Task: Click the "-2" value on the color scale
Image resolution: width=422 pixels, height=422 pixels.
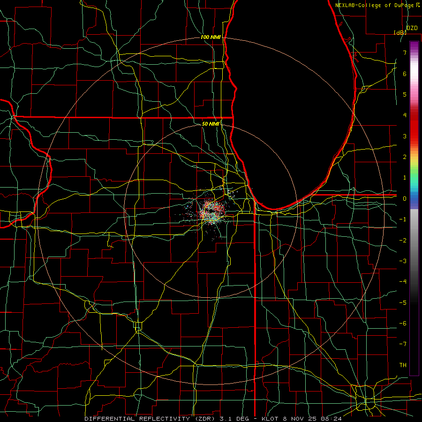Action: [403, 241]
